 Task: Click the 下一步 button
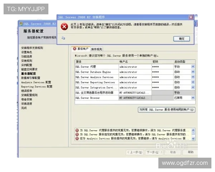(x=154, y=152)
